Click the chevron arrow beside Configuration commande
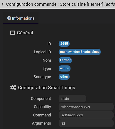The image size is (115, 129). click(3, 4)
